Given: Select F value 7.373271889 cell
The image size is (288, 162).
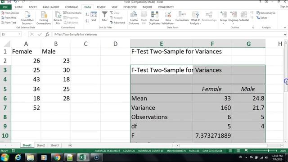Looking at the screenshot, I should click(x=212, y=135).
